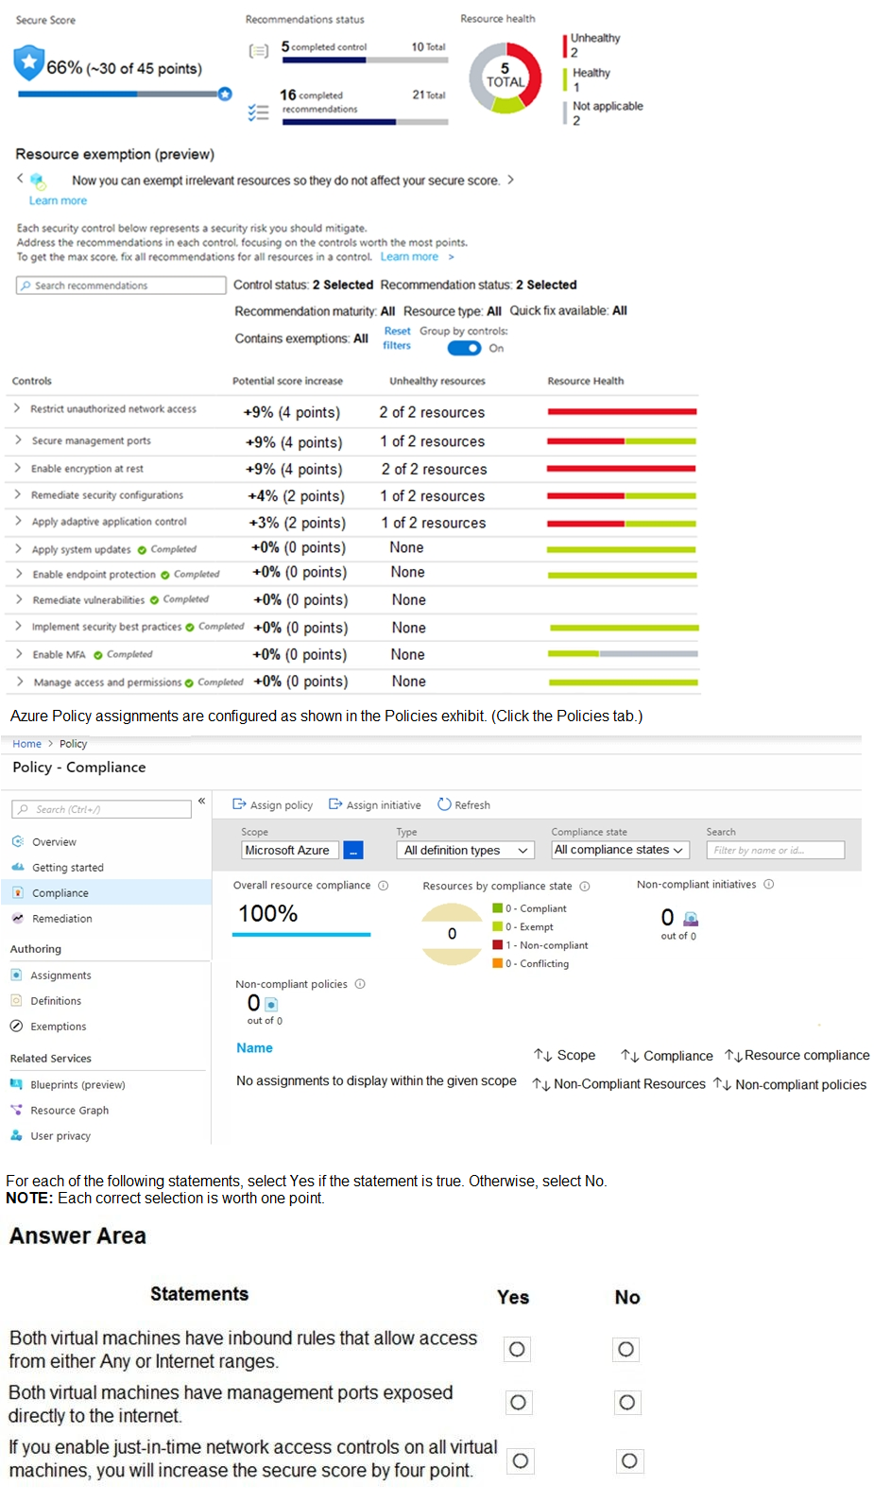
Task: Open the All definition types dropdown
Action: tap(465, 851)
